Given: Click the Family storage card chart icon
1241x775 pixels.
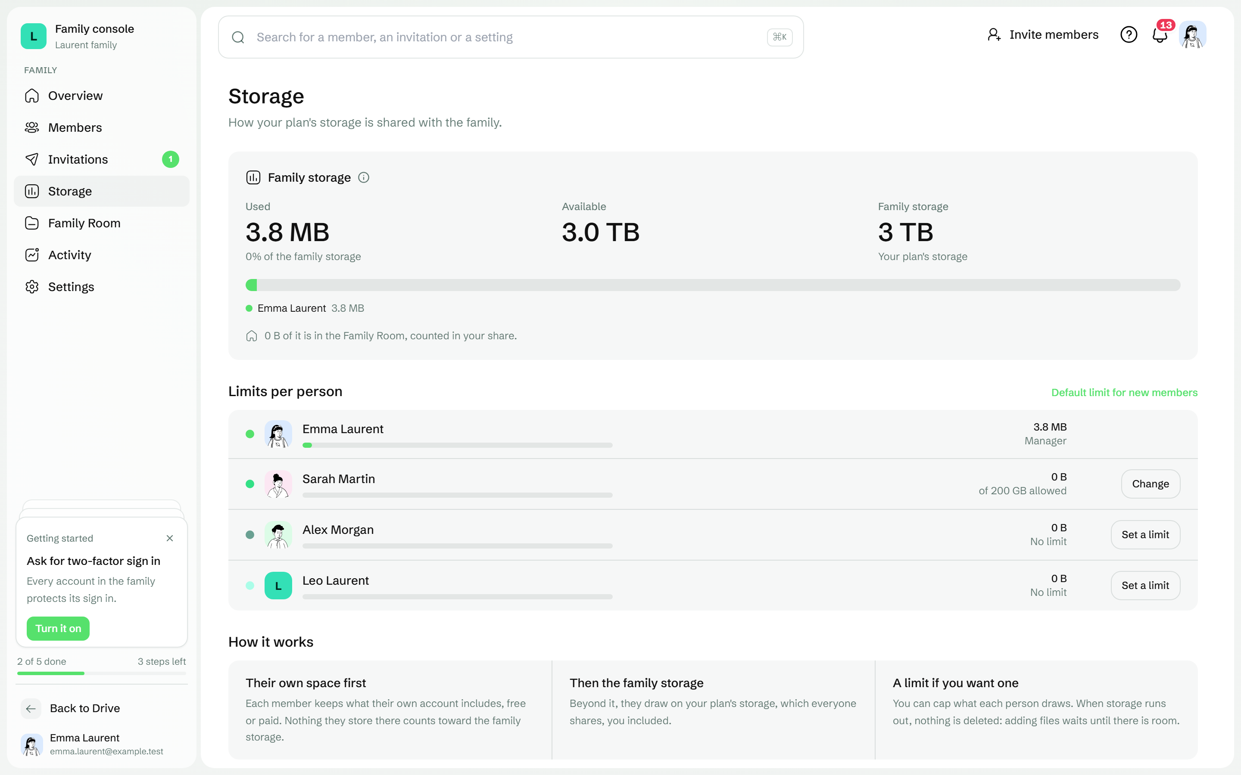Looking at the screenshot, I should [x=253, y=177].
